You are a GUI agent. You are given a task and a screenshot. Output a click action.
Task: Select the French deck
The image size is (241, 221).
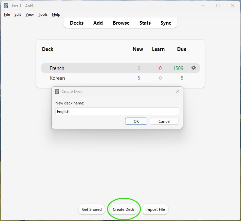tap(57, 68)
